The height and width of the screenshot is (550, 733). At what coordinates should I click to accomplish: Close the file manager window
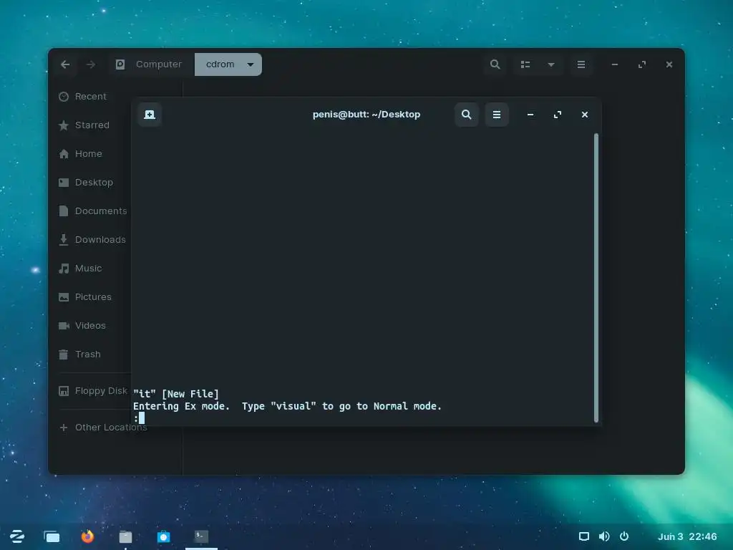pos(669,64)
